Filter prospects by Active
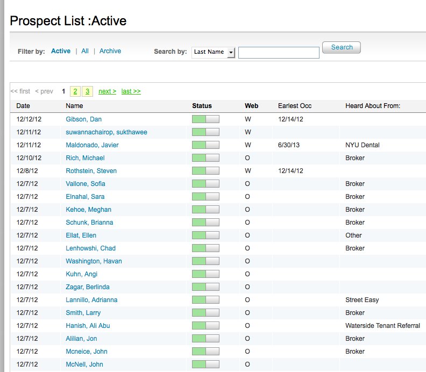 61,51
